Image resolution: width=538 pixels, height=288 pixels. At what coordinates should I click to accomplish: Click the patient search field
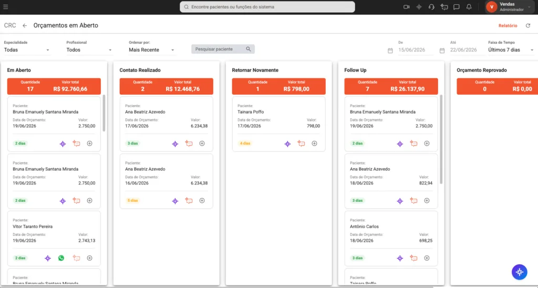pos(223,49)
